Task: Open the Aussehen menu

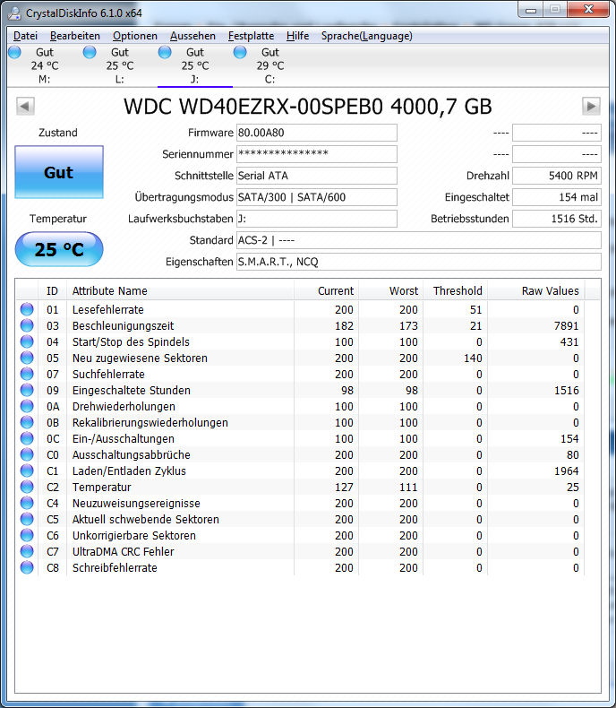Action: (192, 36)
